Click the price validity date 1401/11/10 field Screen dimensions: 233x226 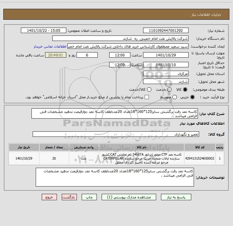click(166, 65)
